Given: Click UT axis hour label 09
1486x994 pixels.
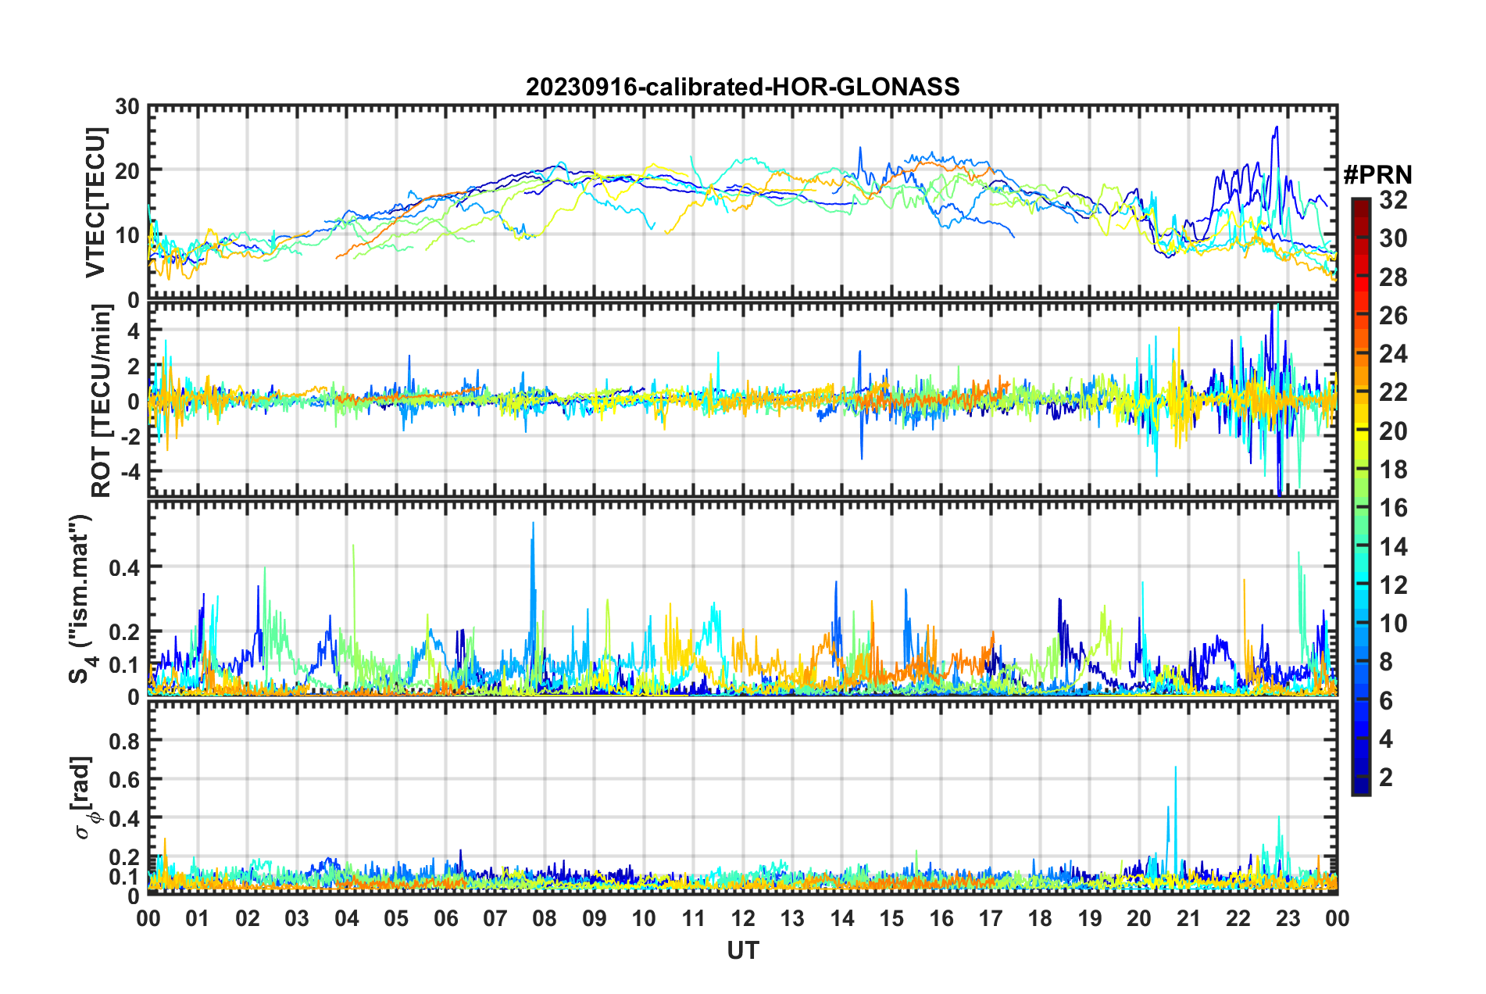Looking at the screenshot, I should [x=595, y=918].
